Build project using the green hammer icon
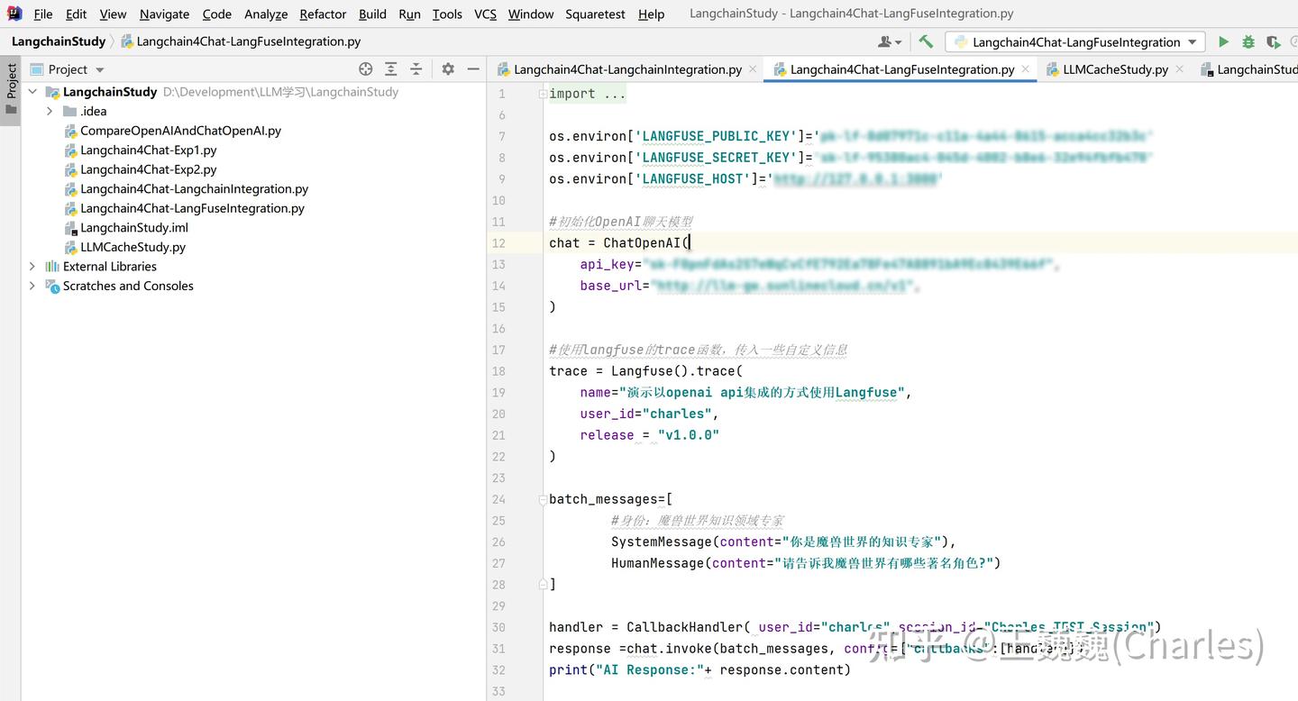The height and width of the screenshot is (701, 1298). (x=926, y=41)
